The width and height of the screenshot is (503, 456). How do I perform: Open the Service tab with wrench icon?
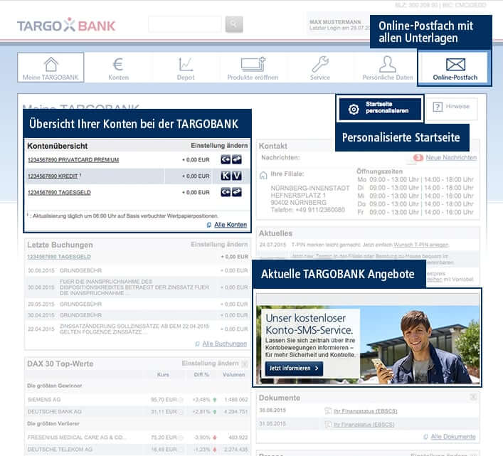tap(320, 68)
